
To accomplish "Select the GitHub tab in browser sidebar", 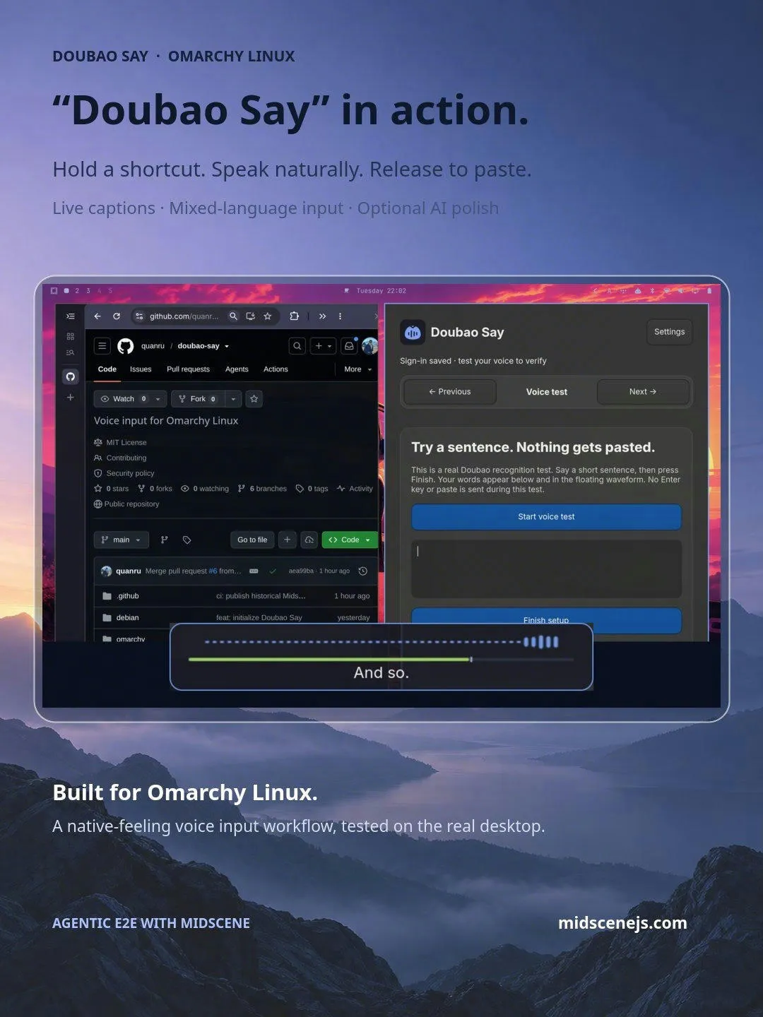I will [x=70, y=376].
